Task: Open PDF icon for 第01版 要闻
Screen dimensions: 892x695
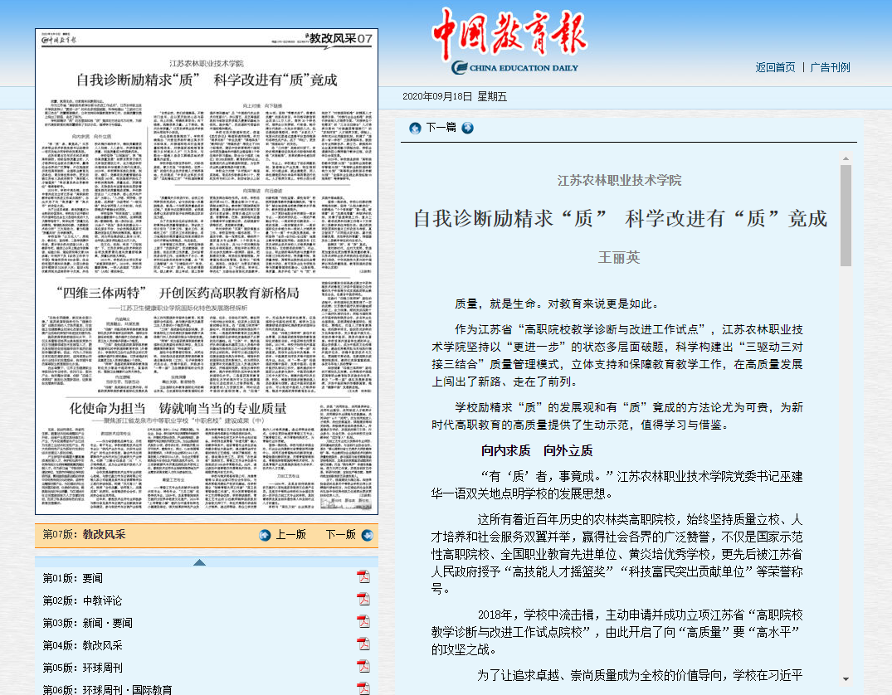Action: [363, 577]
